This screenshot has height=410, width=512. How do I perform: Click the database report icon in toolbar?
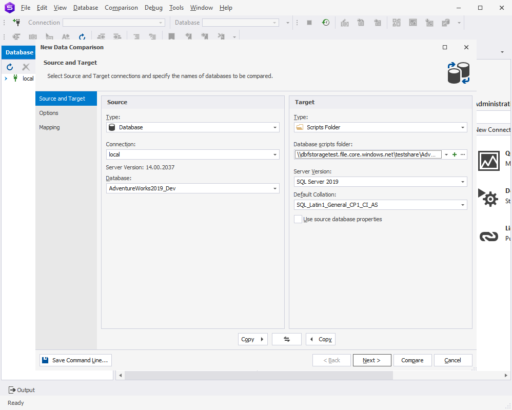[x=446, y=23]
